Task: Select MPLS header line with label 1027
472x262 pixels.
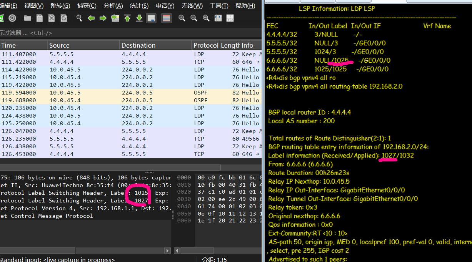Action: coord(85,201)
